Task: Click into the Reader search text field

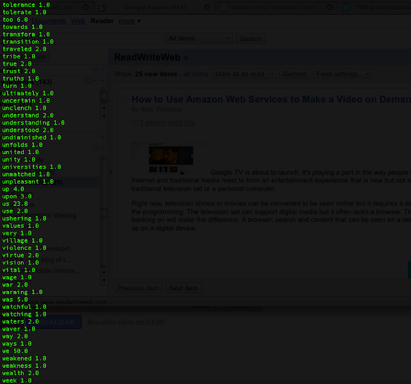Action: 108,39
